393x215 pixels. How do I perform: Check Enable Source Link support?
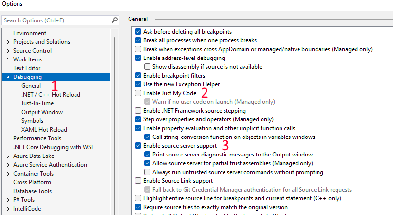138,181
